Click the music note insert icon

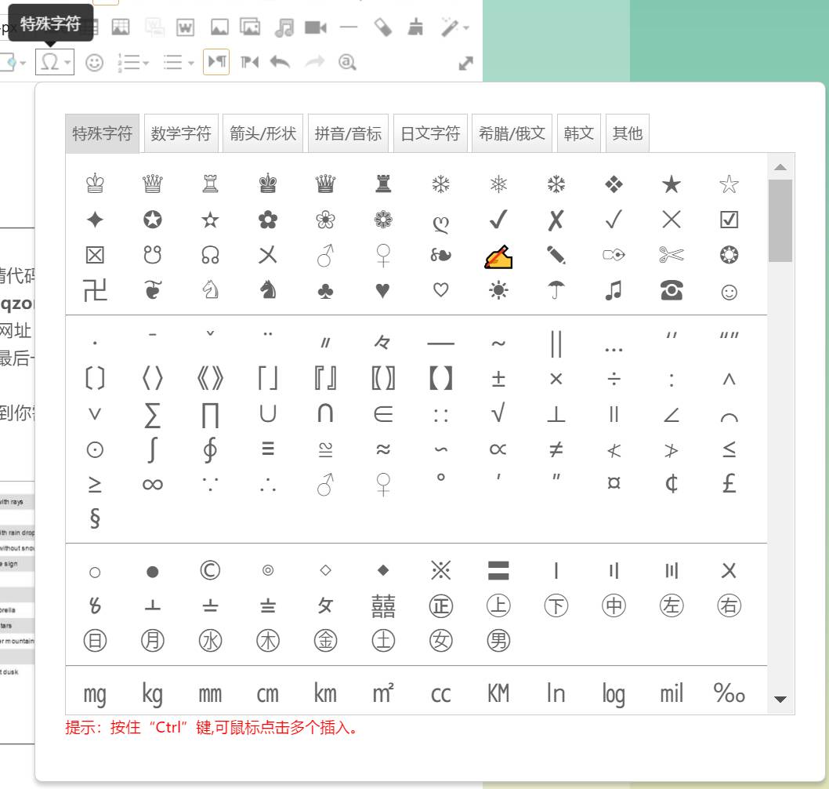(284, 28)
